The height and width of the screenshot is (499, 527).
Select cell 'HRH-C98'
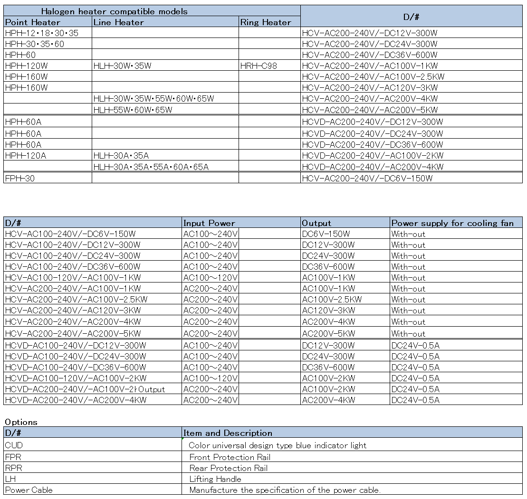coord(269,66)
